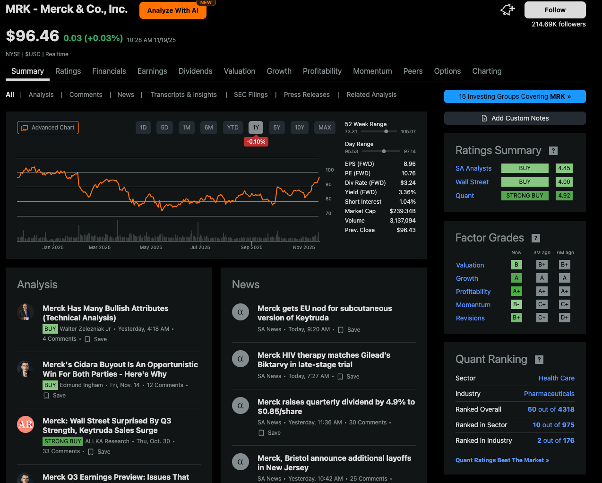Open Merck raises quarterly dividend headline
This screenshot has height=483, width=602.
click(336, 406)
